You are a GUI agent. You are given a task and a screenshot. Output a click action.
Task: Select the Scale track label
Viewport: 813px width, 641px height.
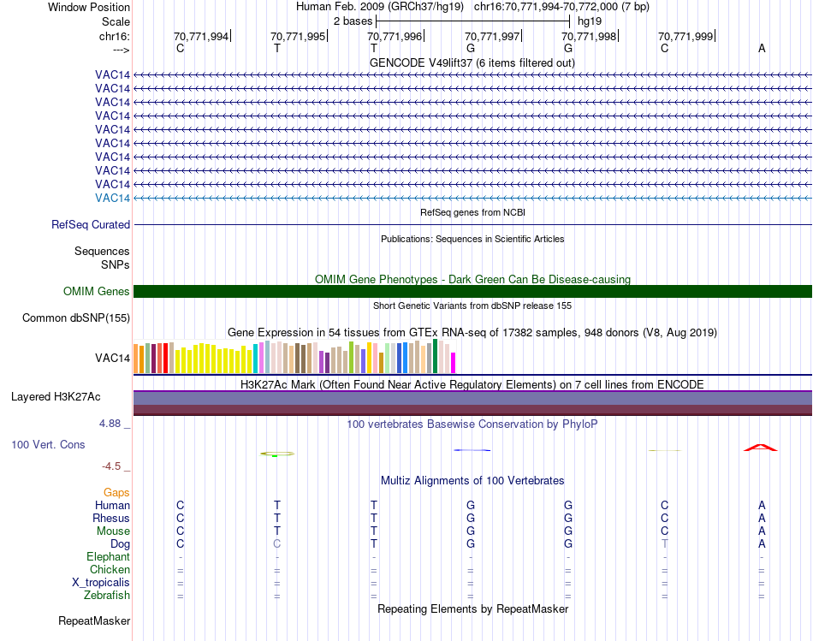click(116, 21)
